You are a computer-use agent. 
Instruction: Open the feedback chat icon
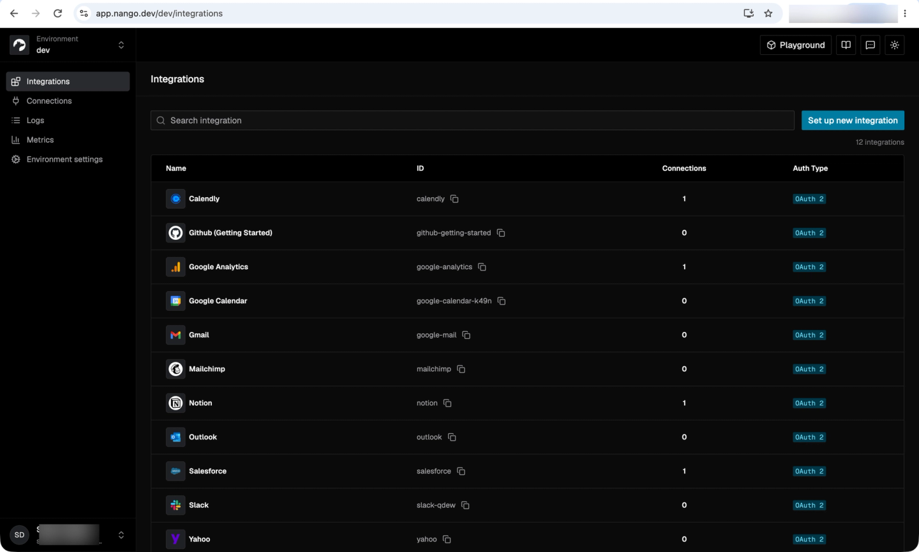870,45
